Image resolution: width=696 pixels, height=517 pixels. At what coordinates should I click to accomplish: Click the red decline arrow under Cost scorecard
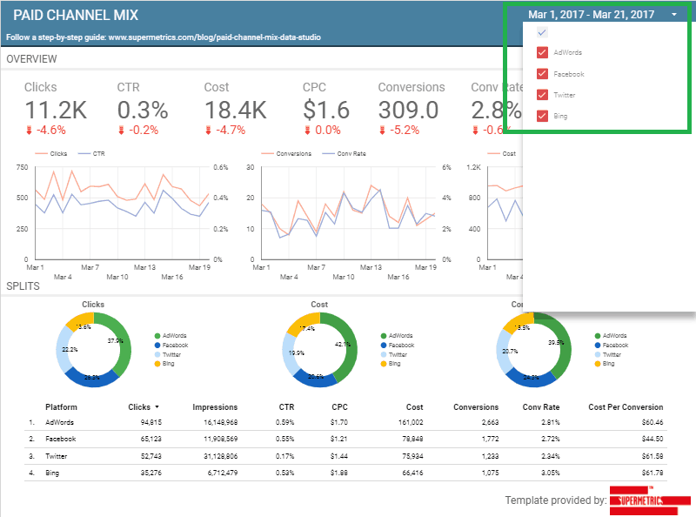pos(209,130)
